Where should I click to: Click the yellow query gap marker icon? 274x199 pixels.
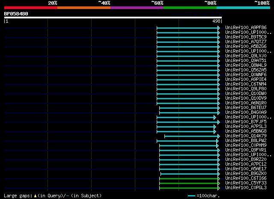35,196
